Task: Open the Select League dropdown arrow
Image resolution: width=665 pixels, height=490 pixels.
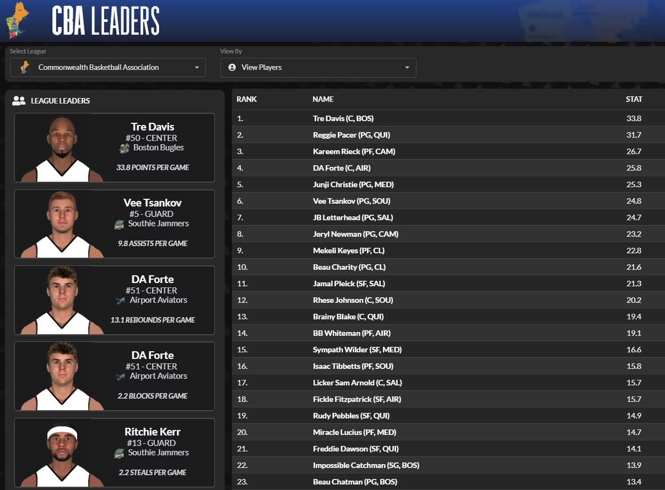Action: (x=197, y=68)
